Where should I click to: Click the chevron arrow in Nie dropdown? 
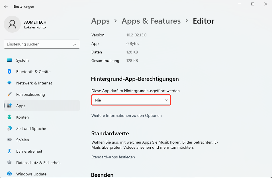coord(167,100)
